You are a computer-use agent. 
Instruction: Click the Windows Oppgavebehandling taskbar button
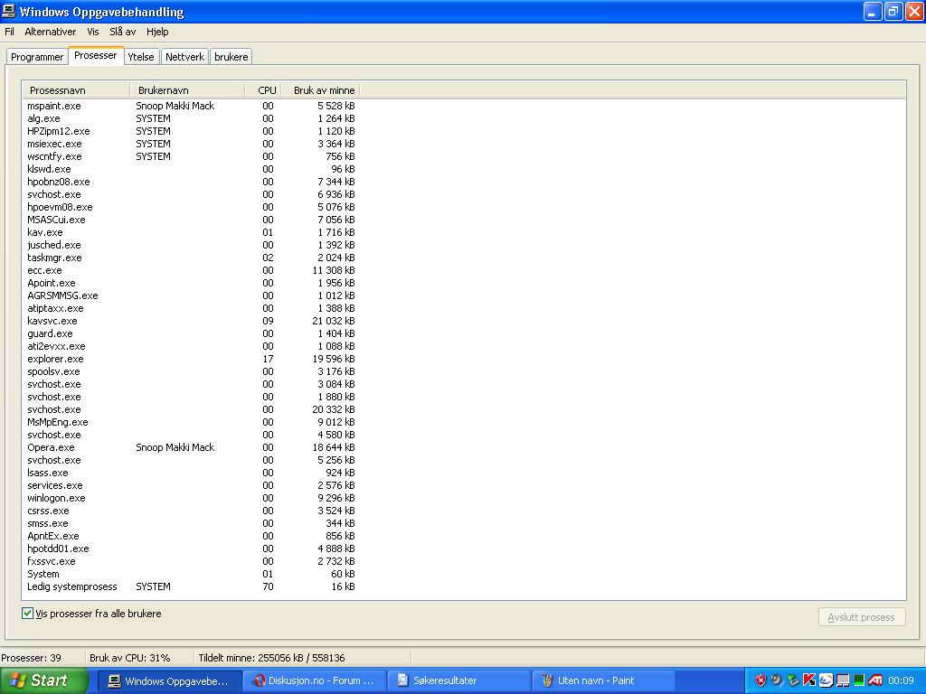tap(169, 680)
